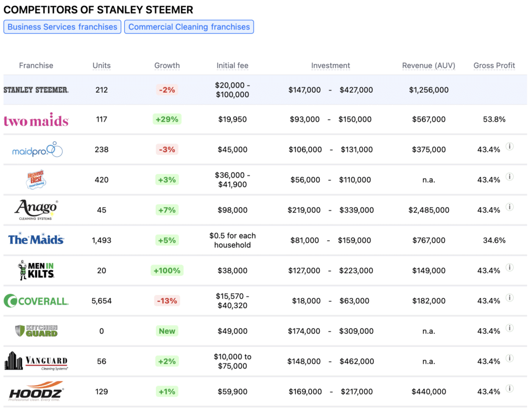Open the Hoodz franchise logo

[36, 391]
